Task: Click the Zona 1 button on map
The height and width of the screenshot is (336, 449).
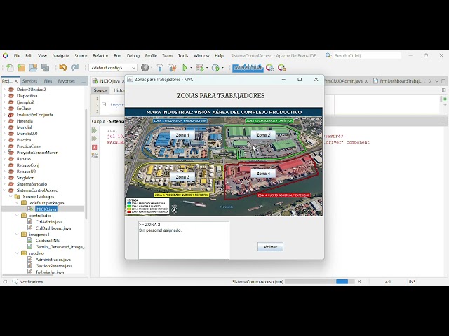Action: [182, 135]
